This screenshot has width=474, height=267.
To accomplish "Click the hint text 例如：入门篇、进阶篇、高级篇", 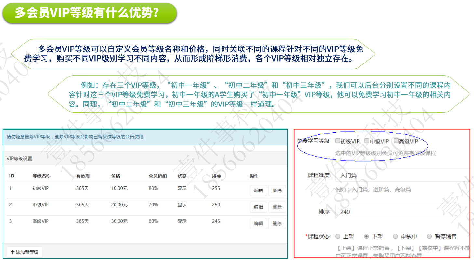I will point(373,190).
